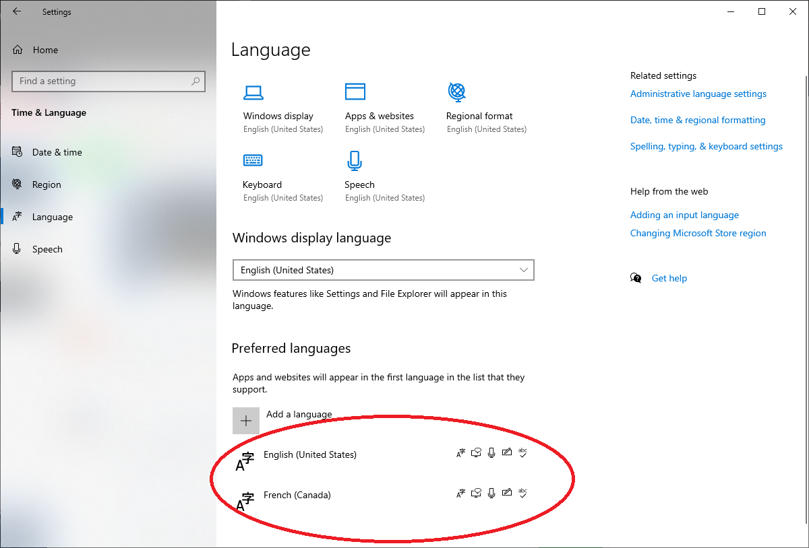
Task: Click the Add a language label
Action: [x=299, y=414]
